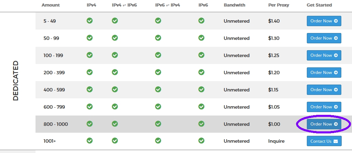Click the Amount column header
Viewport: 352px width, 153px height.
coord(51,5)
